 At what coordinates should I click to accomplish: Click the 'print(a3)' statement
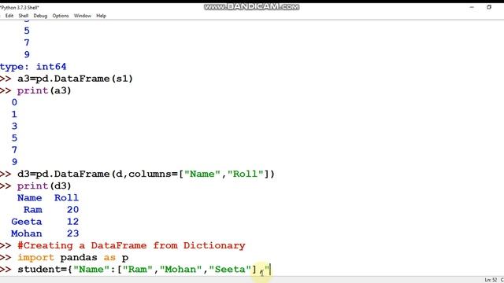(44, 90)
